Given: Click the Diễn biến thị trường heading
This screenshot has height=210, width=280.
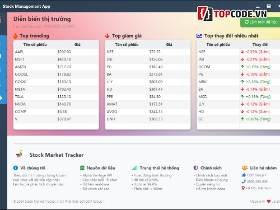Looking at the screenshot, I should 42,19.
